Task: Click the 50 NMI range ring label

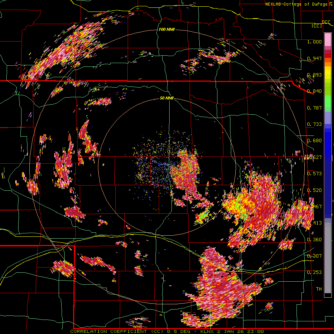Action: (167, 98)
